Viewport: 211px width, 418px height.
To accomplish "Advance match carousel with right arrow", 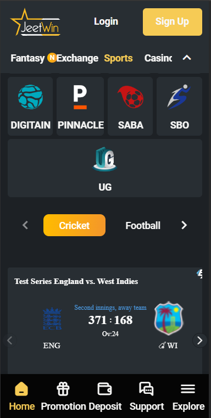I will [x=200, y=341].
